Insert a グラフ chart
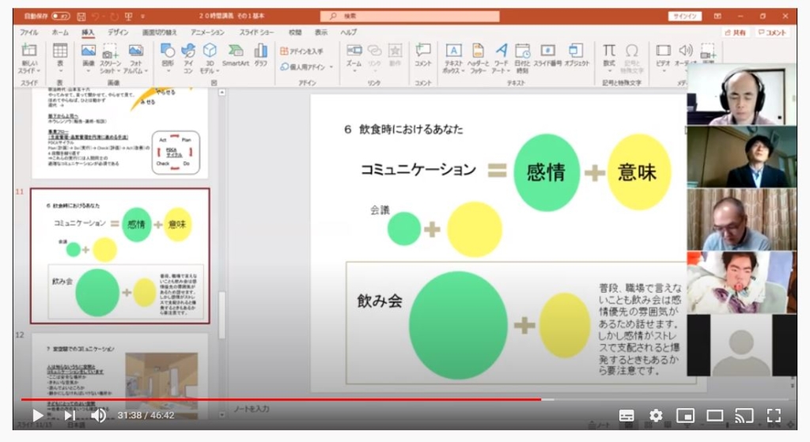Image resolution: width=810 pixels, height=442 pixels. (261, 55)
